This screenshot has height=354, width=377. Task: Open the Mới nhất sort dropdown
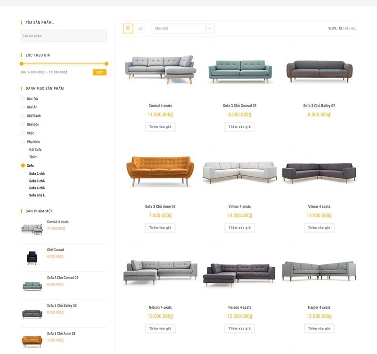[178, 28]
